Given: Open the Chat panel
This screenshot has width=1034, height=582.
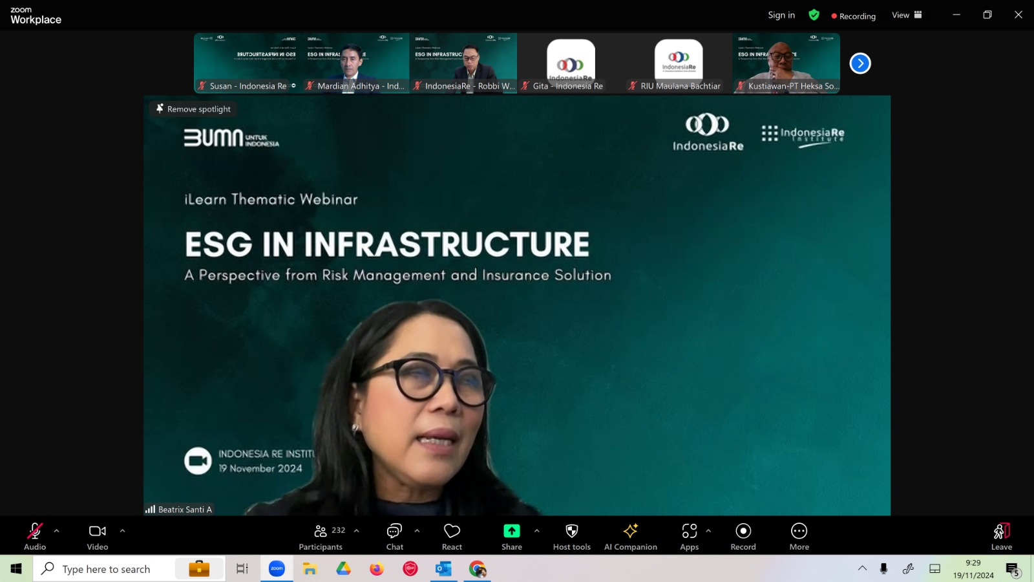Looking at the screenshot, I should coord(395,537).
